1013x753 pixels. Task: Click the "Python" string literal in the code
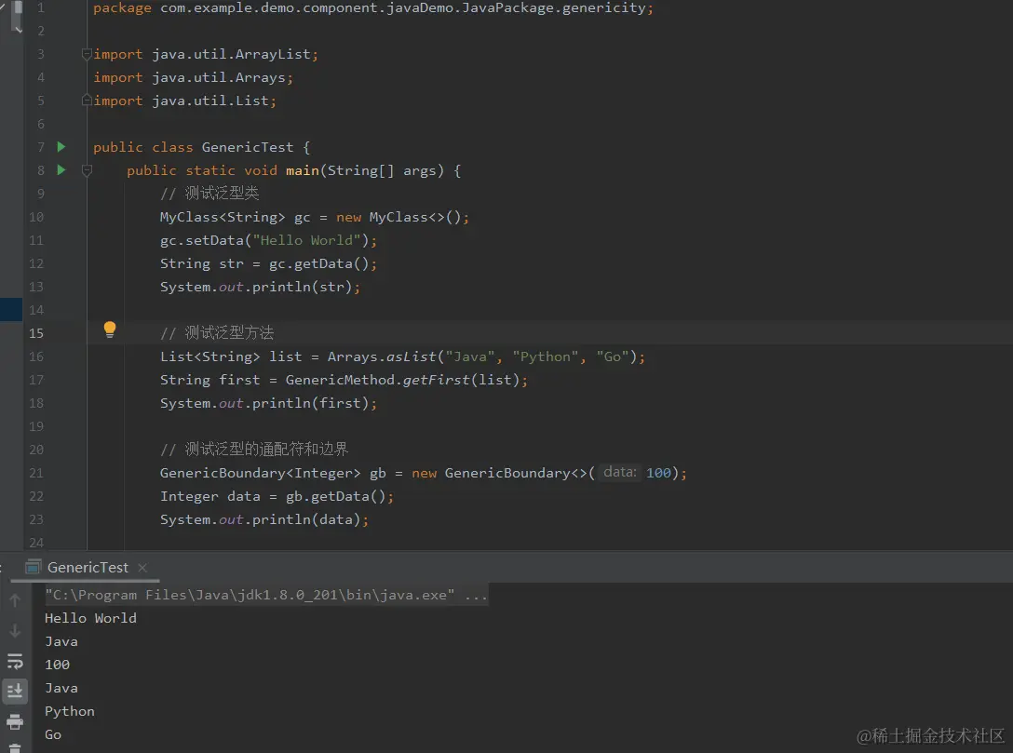pyautogui.click(x=546, y=356)
